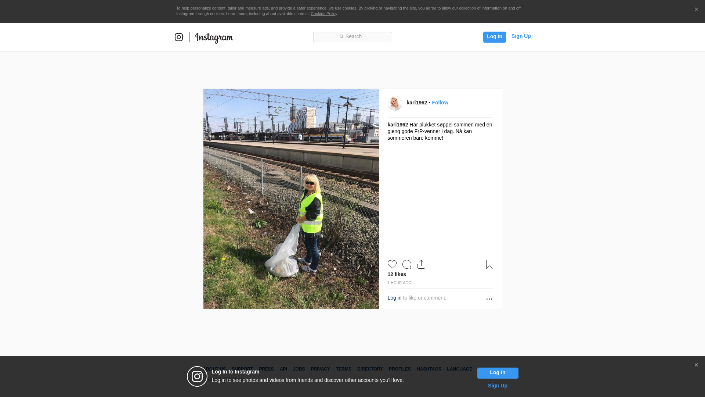
Task: Close the bottom login banner
Action: [696, 365]
